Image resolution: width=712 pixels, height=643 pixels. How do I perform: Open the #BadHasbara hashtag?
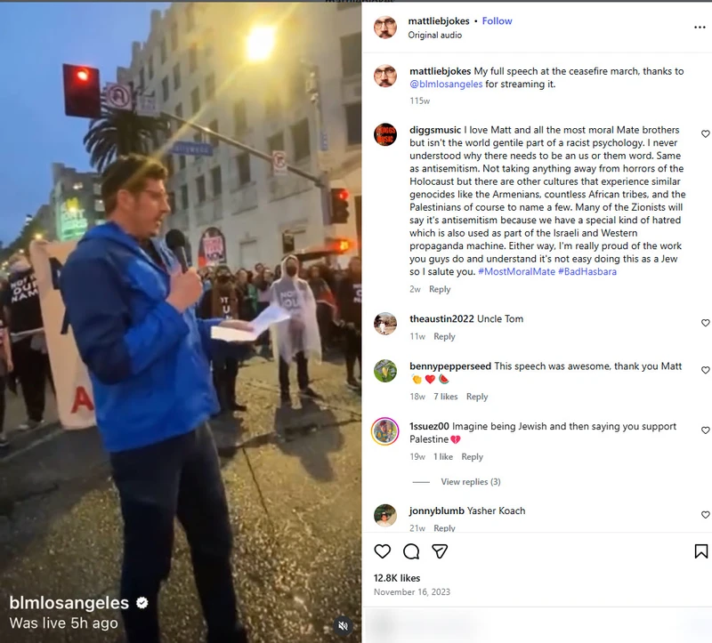click(587, 271)
